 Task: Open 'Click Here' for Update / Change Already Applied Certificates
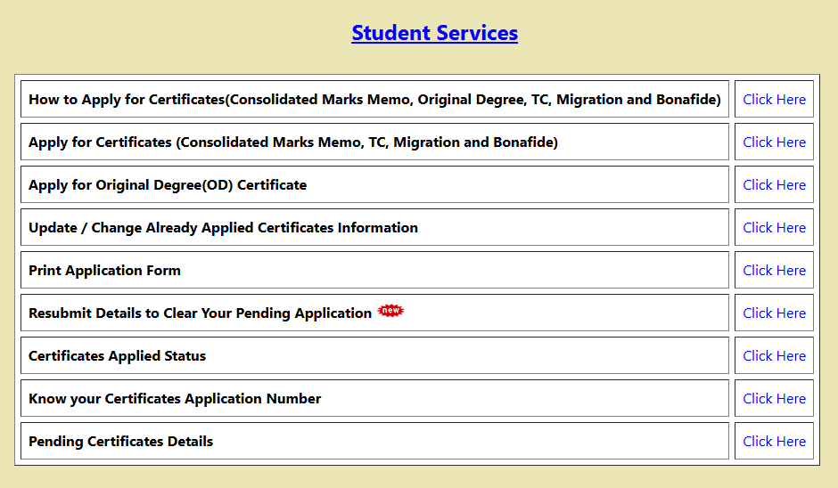[774, 228]
